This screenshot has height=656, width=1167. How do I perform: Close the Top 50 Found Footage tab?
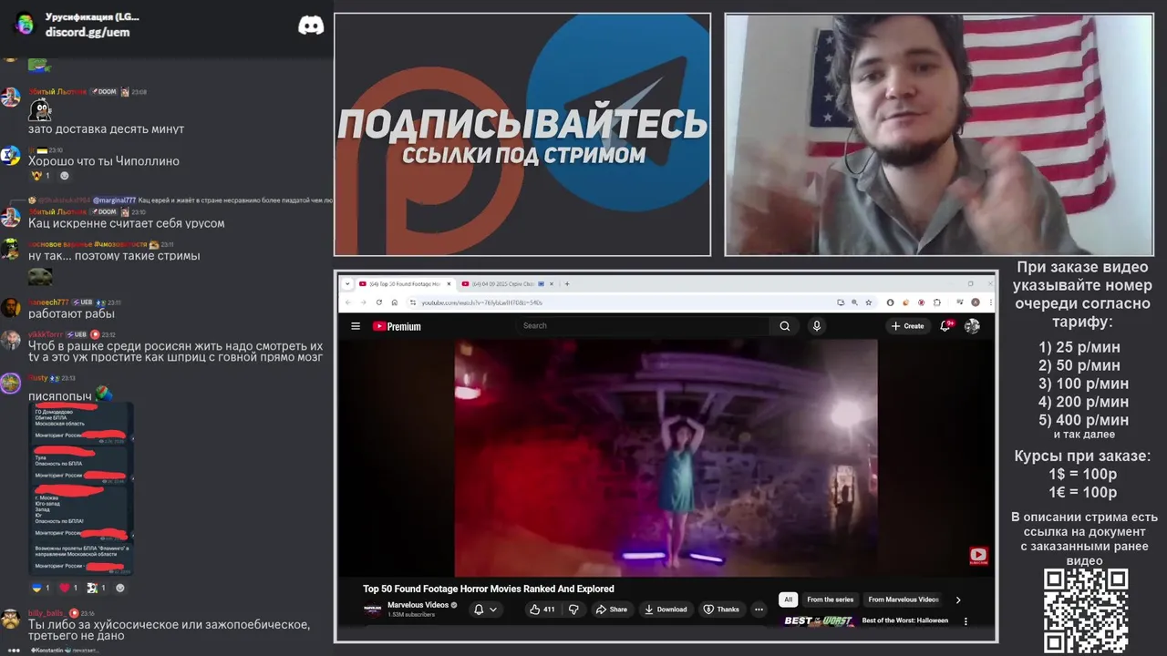coord(447,283)
